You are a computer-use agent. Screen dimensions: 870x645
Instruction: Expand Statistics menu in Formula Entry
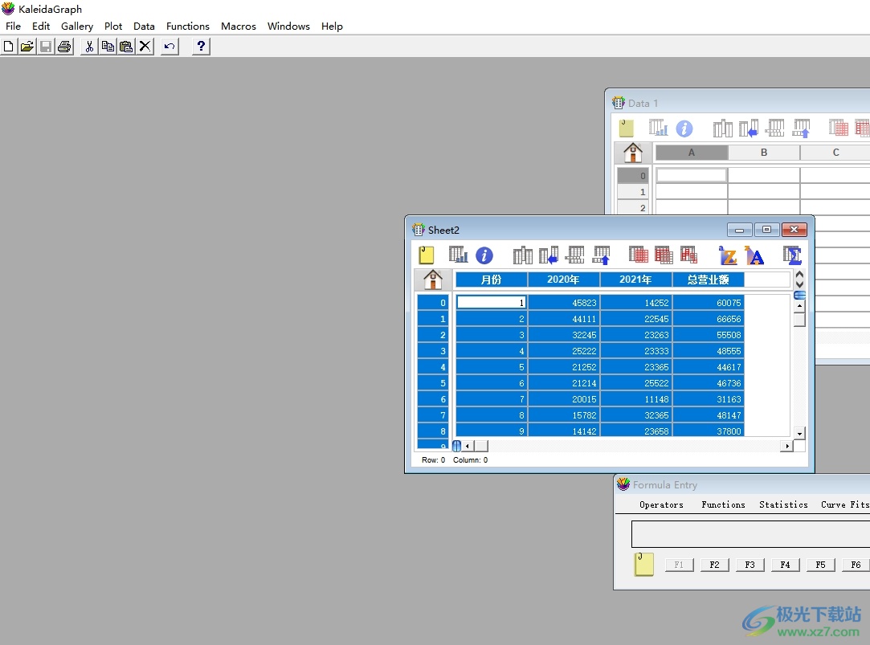783,504
